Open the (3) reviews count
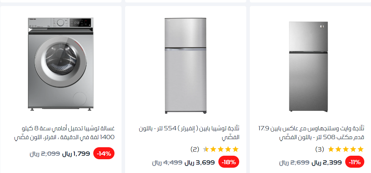371x173 pixels. tap(319, 149)
